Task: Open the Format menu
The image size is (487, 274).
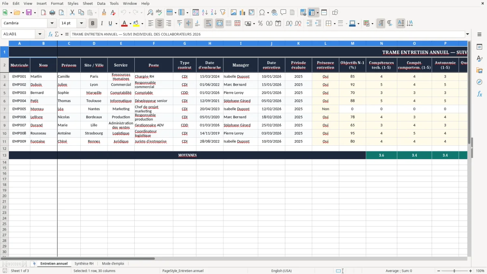Action: pyautogui.click(x=57, y=3)
